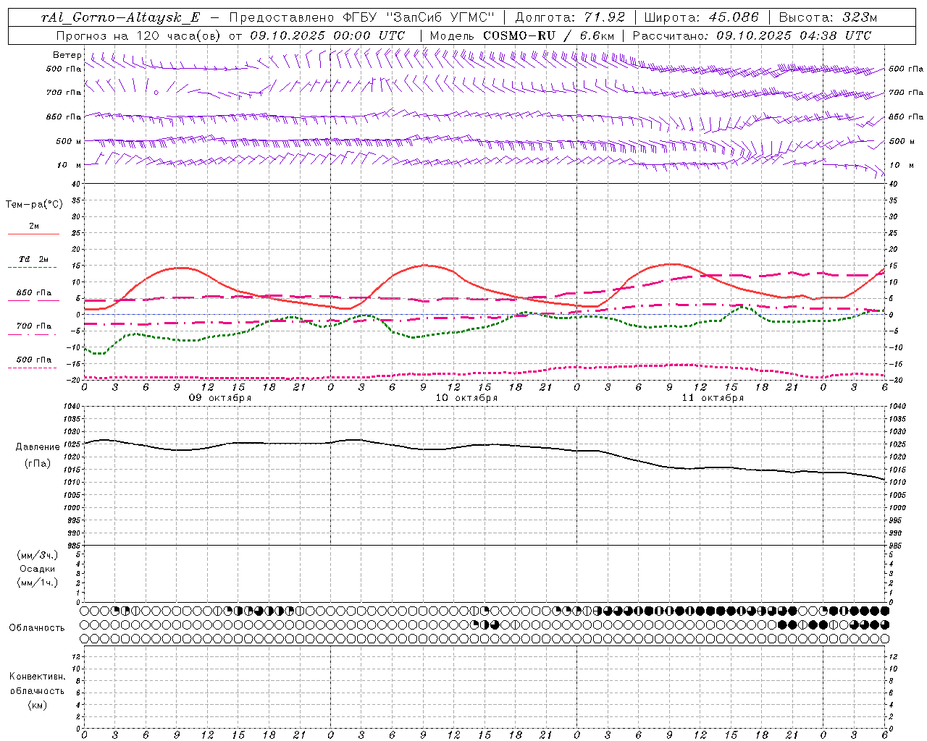Screen dimensions: 927x741
Task: Click the provider text ФГБУ "ЗапСиб УГМС"
Action: (x=419, y=17)
